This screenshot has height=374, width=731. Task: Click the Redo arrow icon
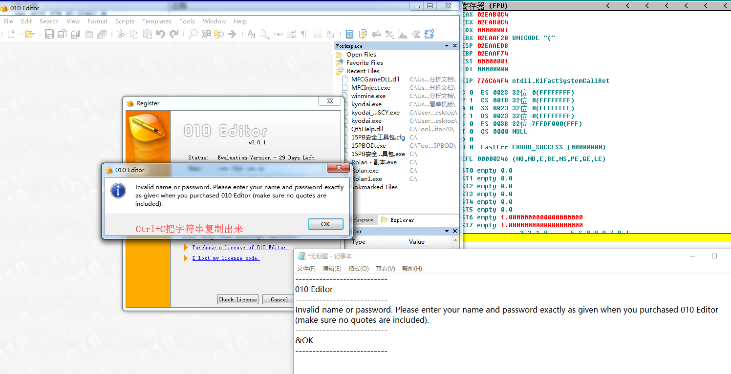pyautogui.click(x=174, y=34)
